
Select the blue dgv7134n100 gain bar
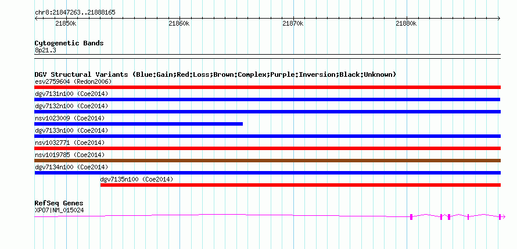click(x=267, y=173)
